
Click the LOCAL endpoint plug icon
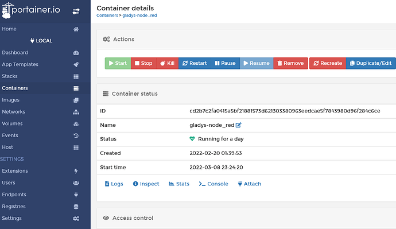(32, 41)
